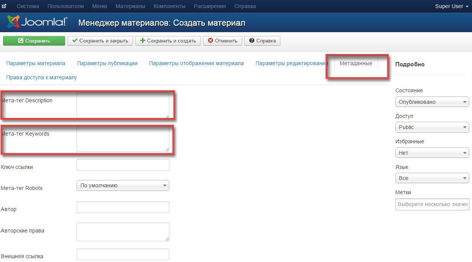Click Сохранить и создать plus button
Image resolution: width=472 pixels, height=262 pixels.
pyautogui.click(x=168, y=41)
